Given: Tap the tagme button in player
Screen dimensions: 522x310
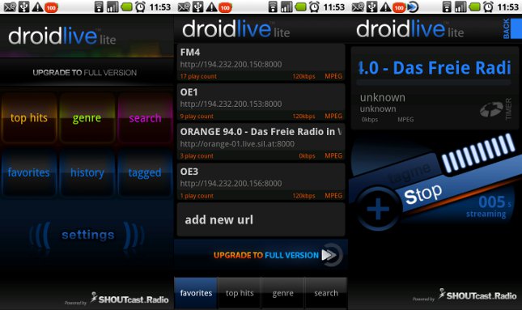Looking at the screenshot, I should 410,173.
